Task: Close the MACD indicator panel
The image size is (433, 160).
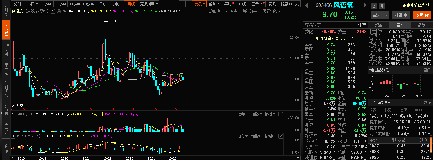Action: coord(280,136)
